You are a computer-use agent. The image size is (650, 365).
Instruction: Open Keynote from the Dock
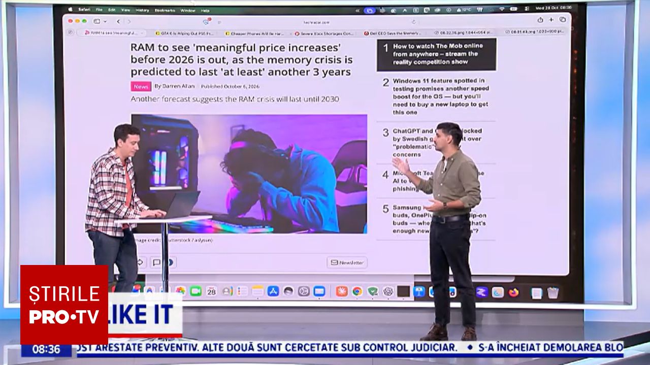click(x=419, y=291)
